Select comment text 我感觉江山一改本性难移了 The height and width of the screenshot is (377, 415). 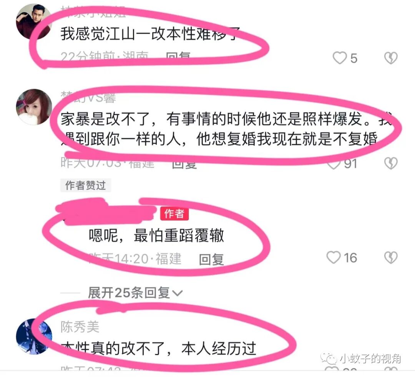pos(150,34)
